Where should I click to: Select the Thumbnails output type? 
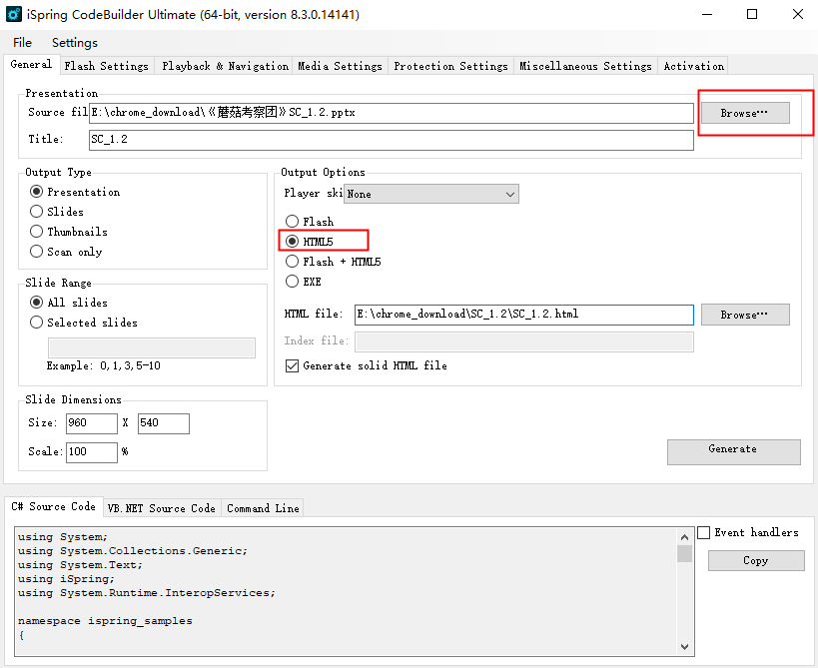69,232
